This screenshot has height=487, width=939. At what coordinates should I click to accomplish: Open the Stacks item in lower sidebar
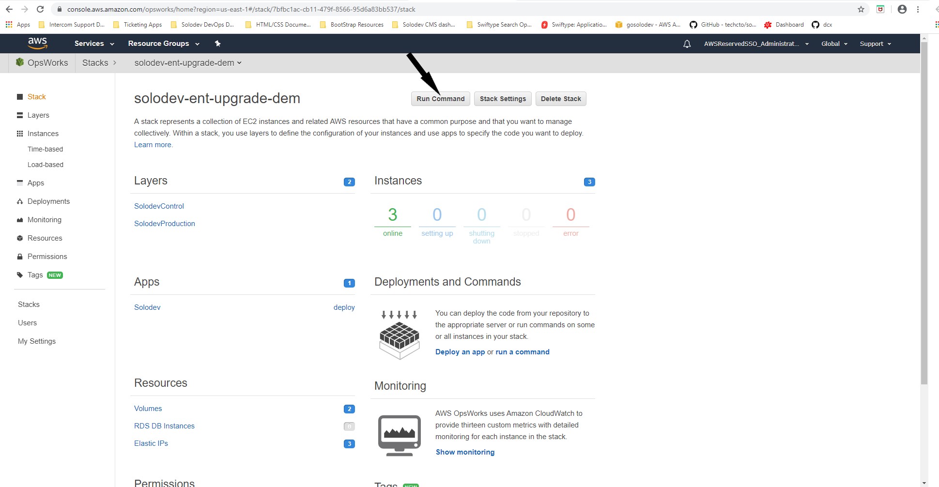(29, 304)
